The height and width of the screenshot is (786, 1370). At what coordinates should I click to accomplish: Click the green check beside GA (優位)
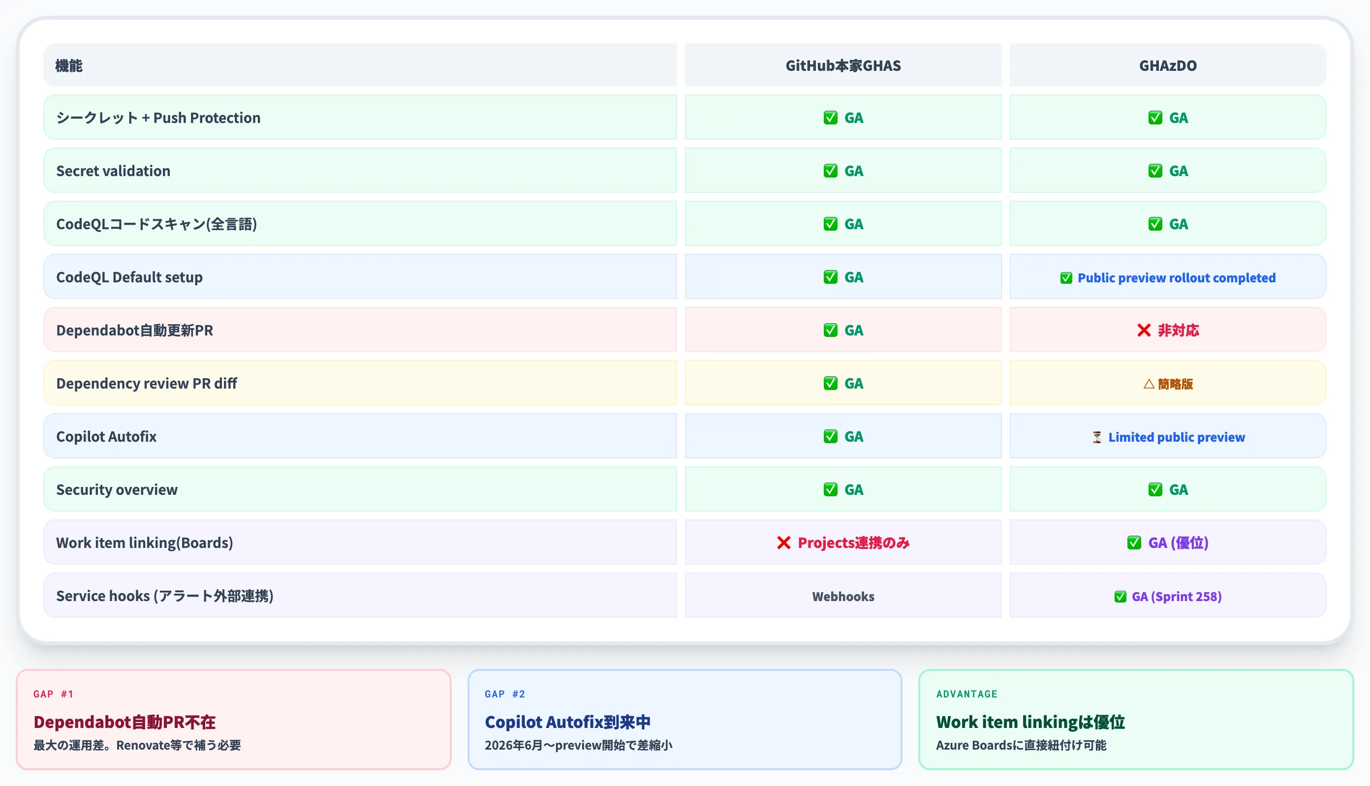pyautogui.click(x=1134, y=543)
